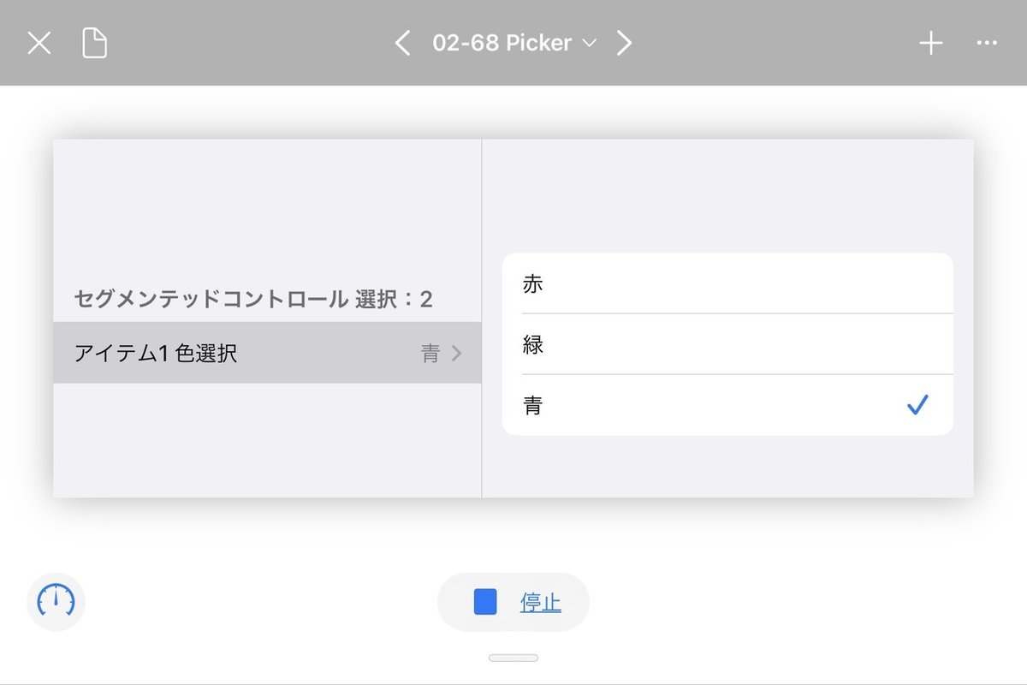Image resolution: width=1027 pixels, height=685 pixels.
Task: Open the 02-68 Picker title dropdown
Action: coord(589,43)
